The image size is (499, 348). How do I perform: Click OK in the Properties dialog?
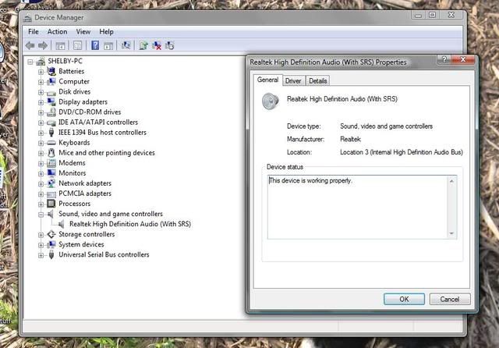pos(404,299)
